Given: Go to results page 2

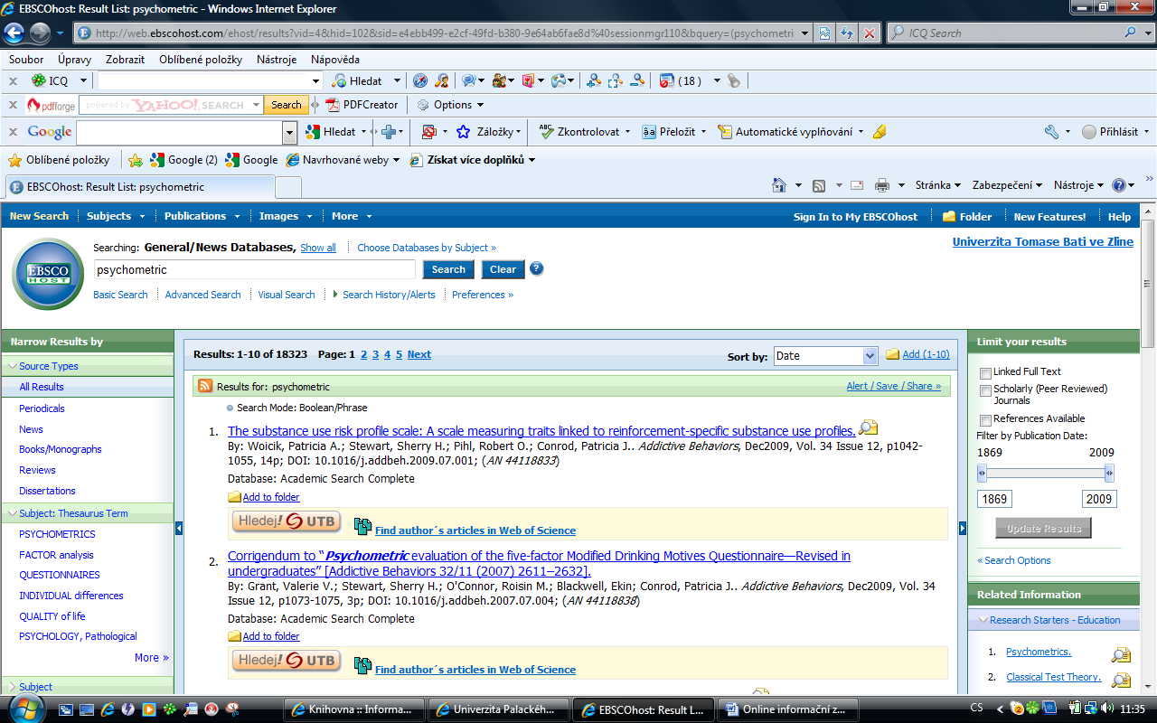Looking at the screenshot, I should [364, 355].
